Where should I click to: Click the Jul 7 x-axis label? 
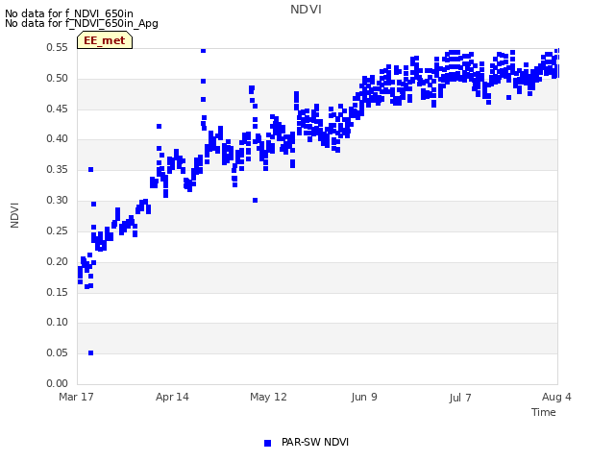tap(460, 398)
